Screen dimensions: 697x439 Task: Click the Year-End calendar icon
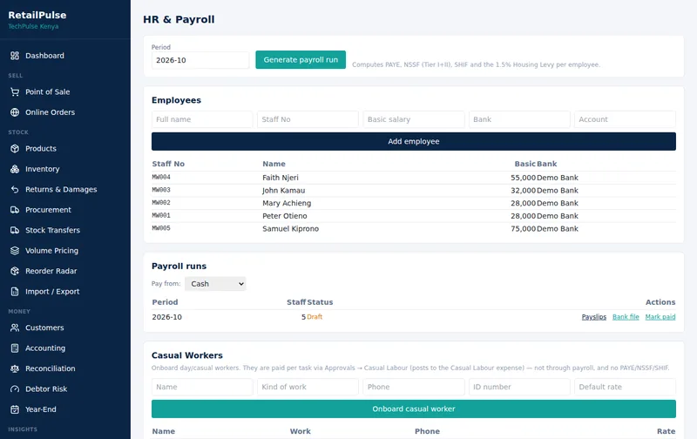(x=15, y=409)
